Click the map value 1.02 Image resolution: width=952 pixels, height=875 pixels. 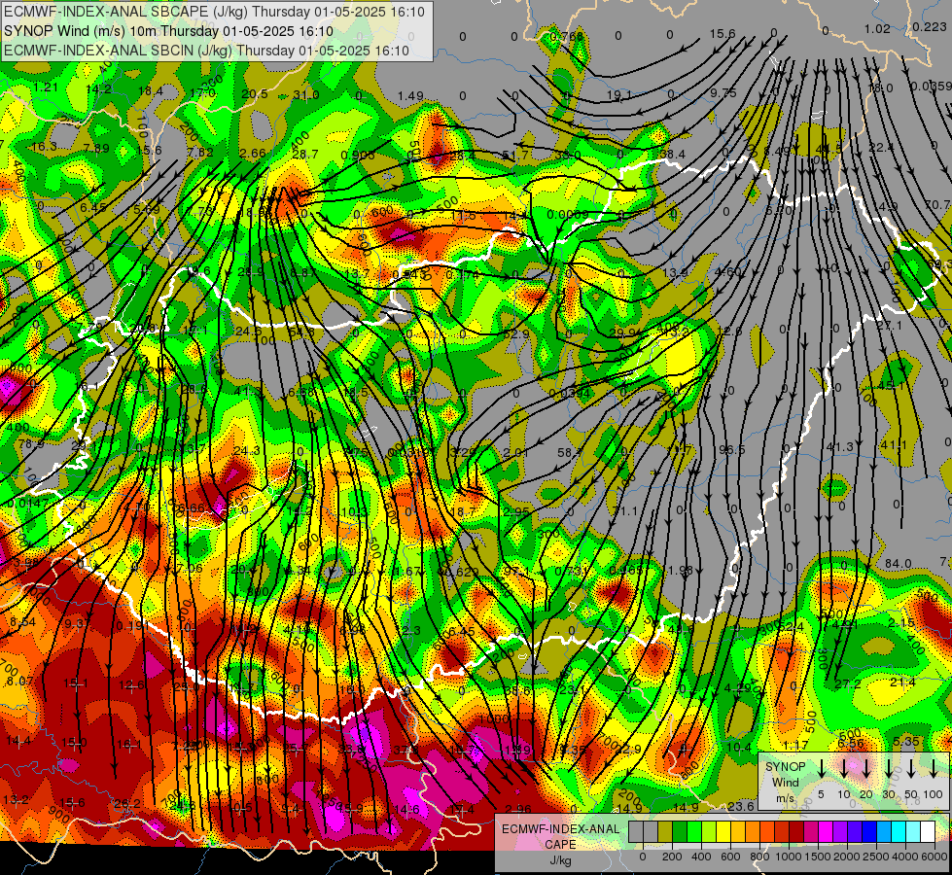877,28
